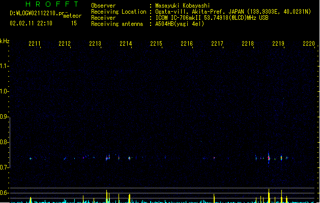Click antenna value A504HB(yagi 4el)
Viewport: 320px width, 203px height.
(180, 24)
